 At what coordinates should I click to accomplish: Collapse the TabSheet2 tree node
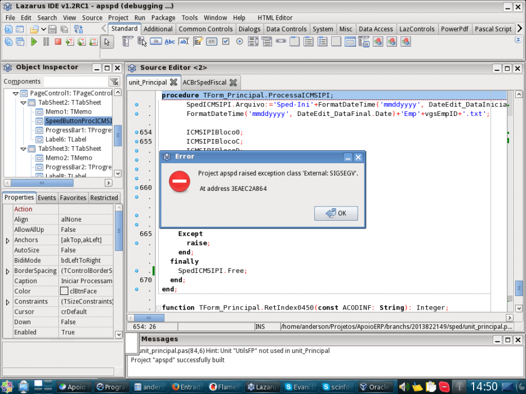24,102
